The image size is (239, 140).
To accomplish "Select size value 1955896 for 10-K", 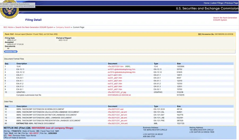I will [x=181, y=66].
